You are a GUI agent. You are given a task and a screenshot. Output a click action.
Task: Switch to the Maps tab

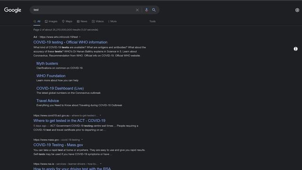[67, 21]
